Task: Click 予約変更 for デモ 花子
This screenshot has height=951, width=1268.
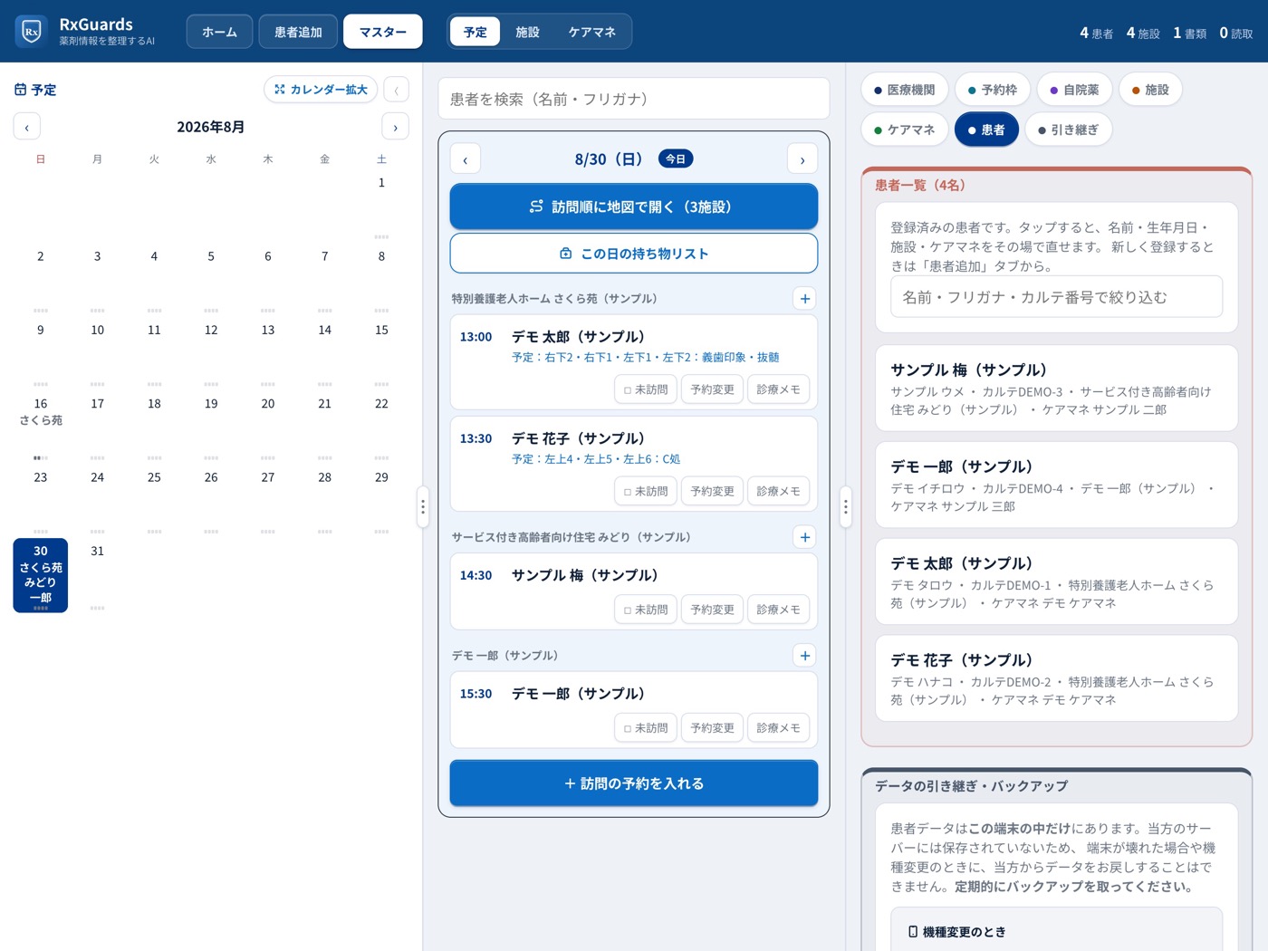Action: point(712,491)
